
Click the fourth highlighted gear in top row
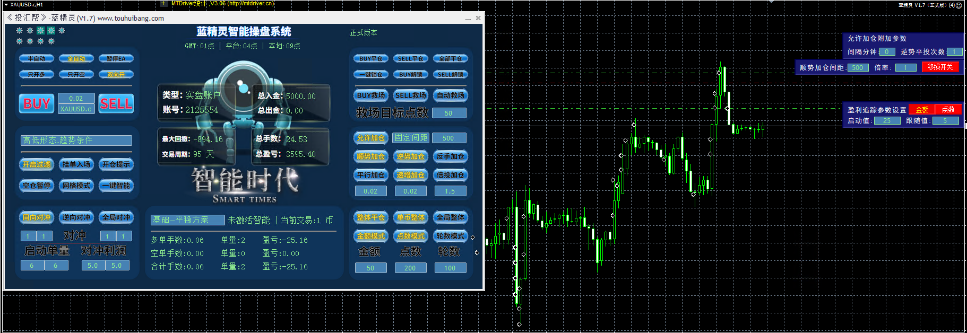(x=51, y=31)
